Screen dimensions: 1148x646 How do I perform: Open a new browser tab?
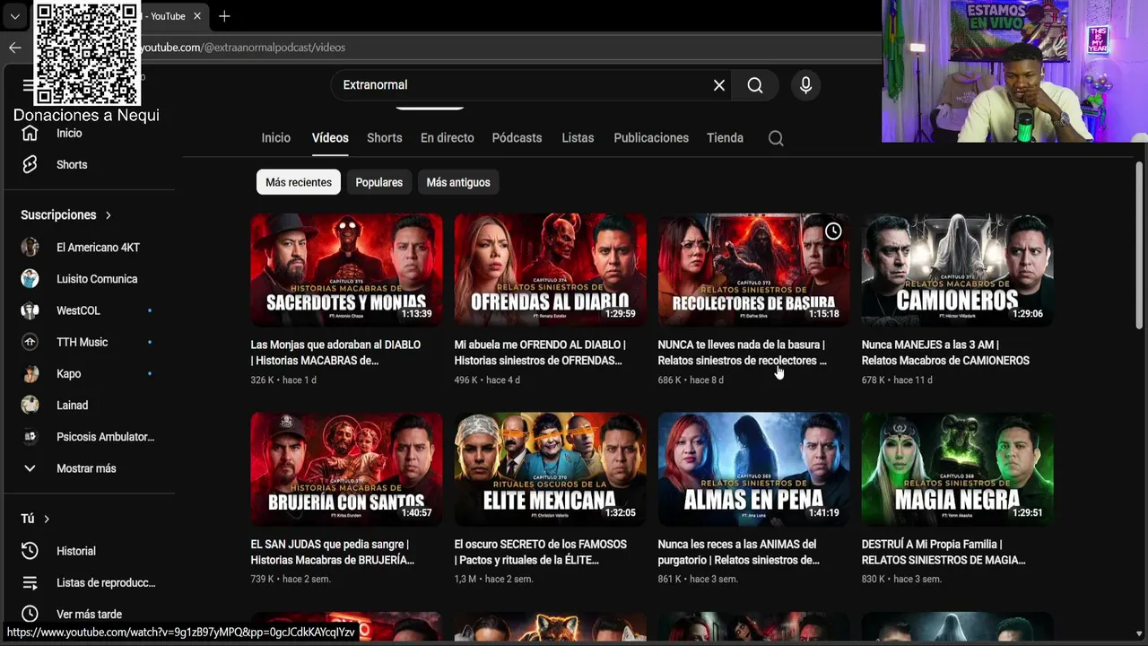coord(224,16)
